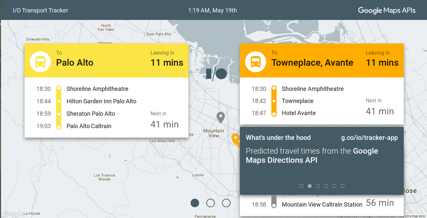The width and height of the screenshot is (427, 218).
Task: Click the Emerald Hills map label
Action: click(38, 39)
